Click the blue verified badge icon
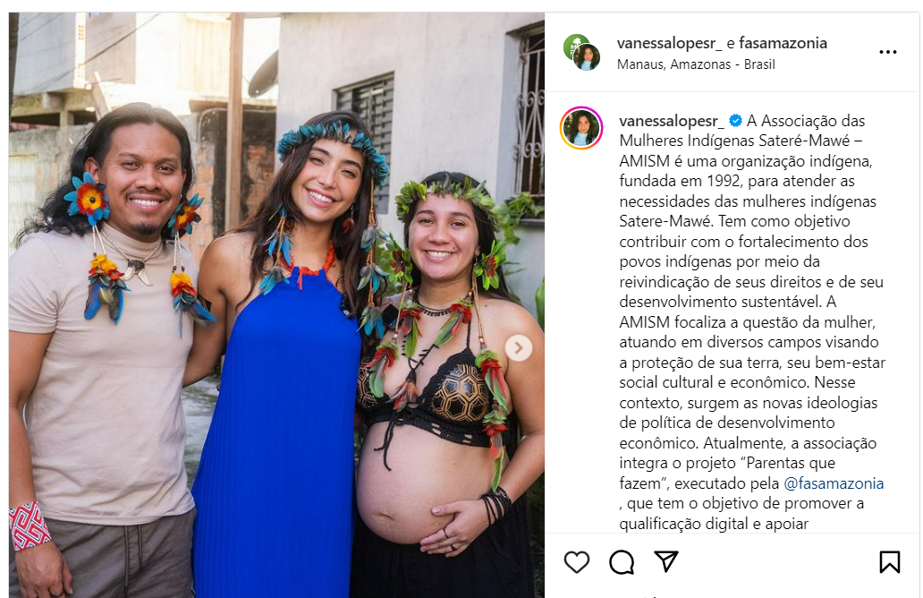The image size is (923, 598). point(735,121)
